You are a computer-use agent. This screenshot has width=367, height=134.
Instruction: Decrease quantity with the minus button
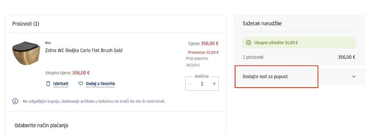[x=190, y=84]
